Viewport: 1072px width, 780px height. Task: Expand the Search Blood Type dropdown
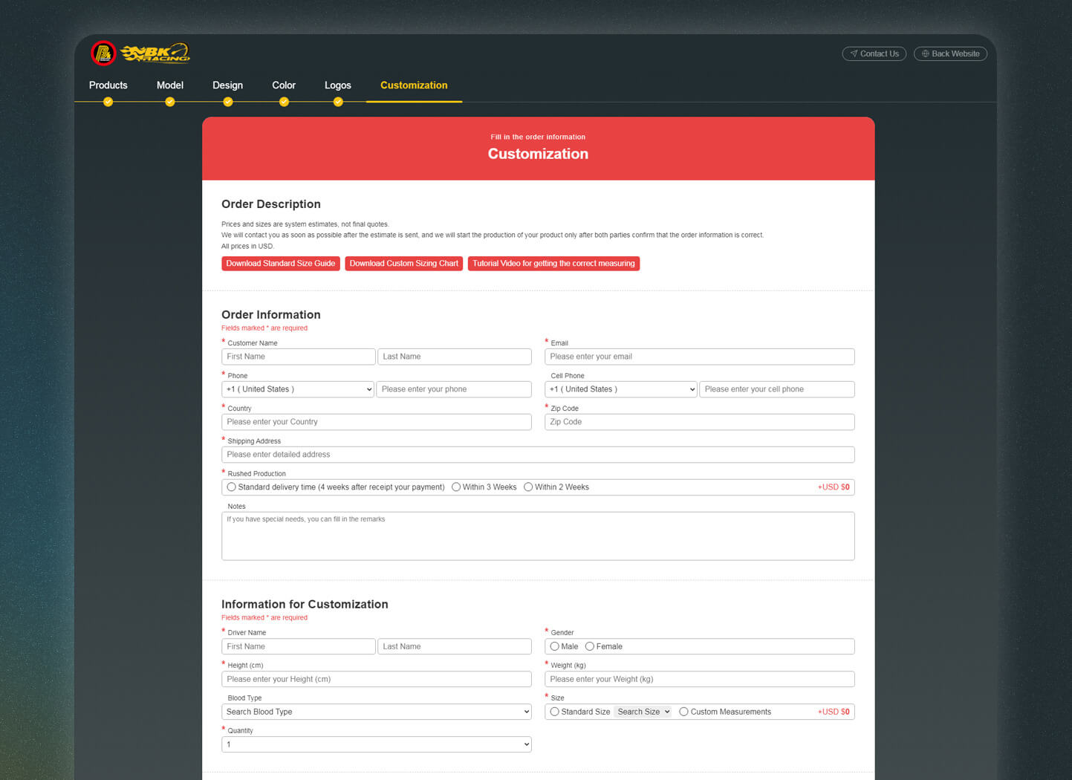(x=376, y=712)
